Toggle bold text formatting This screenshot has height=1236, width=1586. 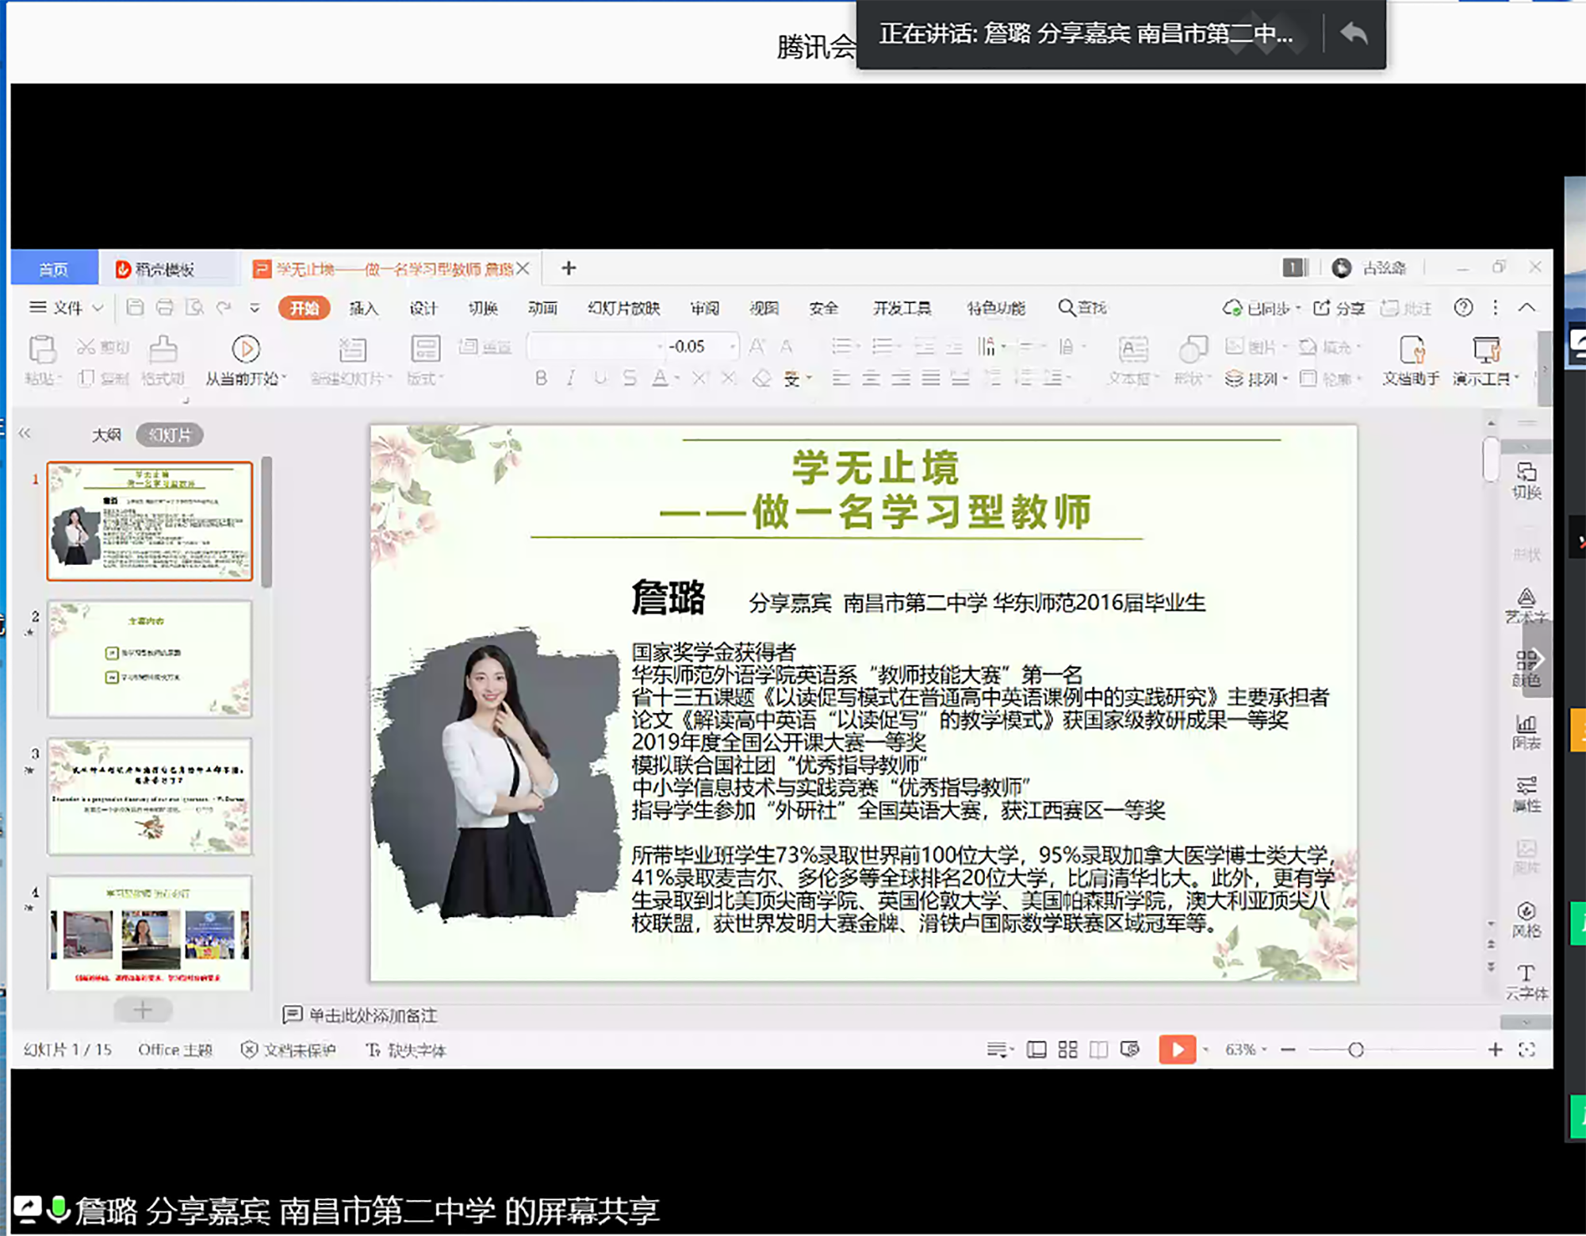coord(541,378)
